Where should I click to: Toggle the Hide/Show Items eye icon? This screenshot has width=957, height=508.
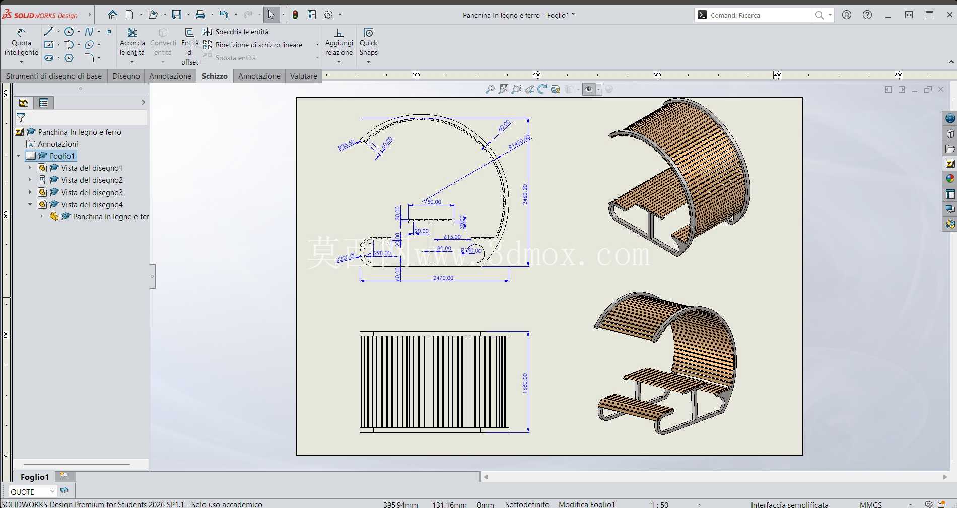588,89
